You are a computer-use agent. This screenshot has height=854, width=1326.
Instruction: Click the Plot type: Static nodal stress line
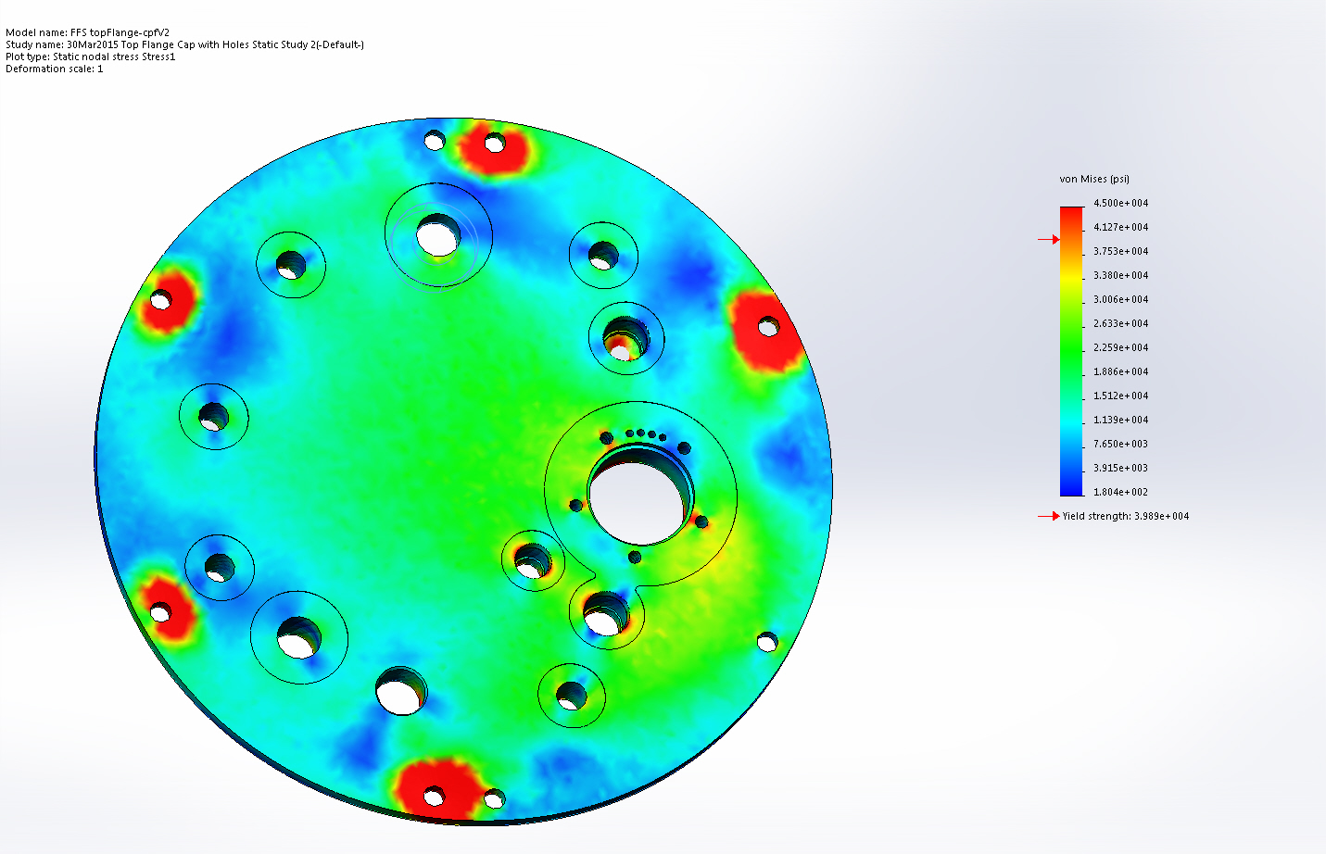coord(91,57)
